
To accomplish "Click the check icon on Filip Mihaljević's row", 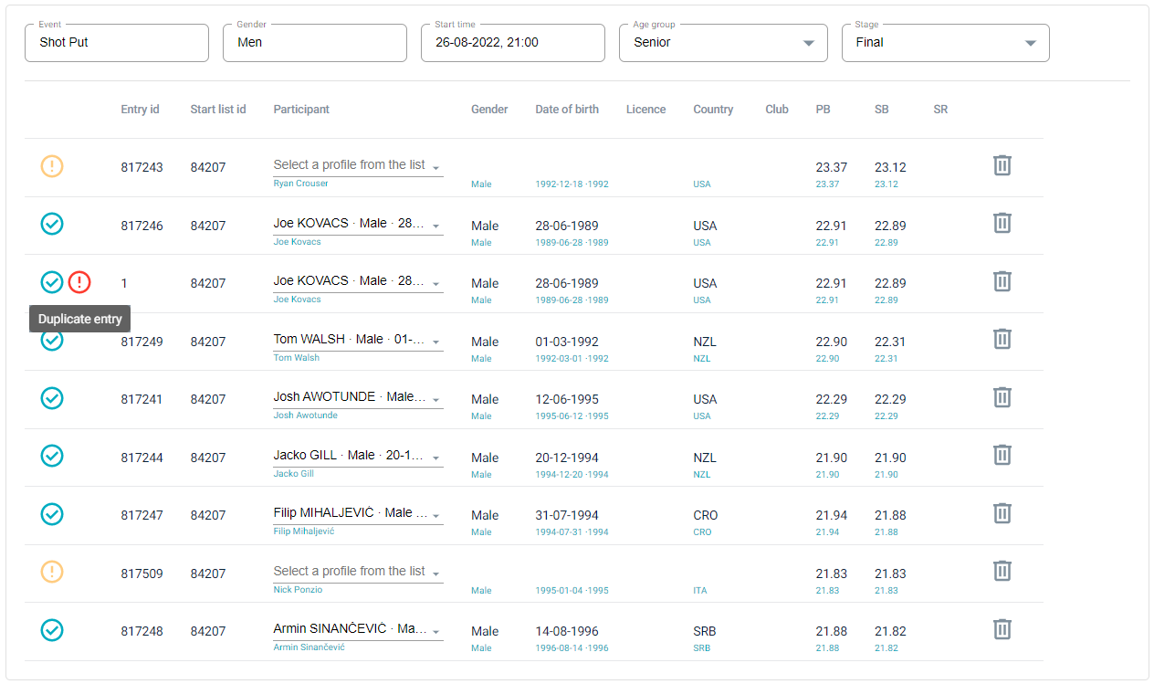I will click(x=52, y=514).
